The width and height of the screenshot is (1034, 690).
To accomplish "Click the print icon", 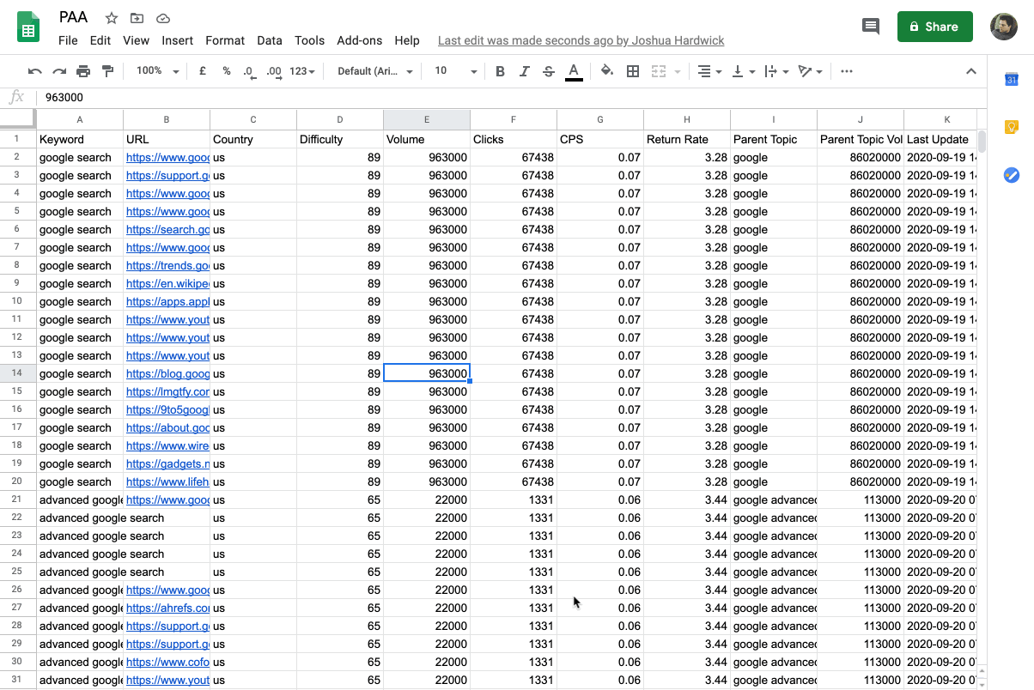I will [x=83, y=71].
